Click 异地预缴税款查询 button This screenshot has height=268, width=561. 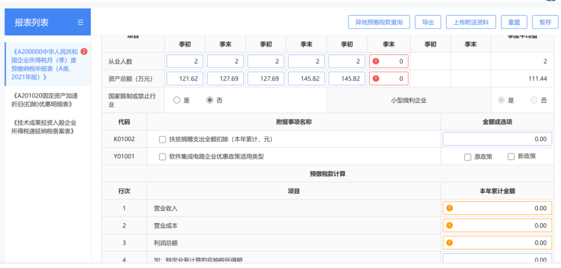click(x=379, y=22)
